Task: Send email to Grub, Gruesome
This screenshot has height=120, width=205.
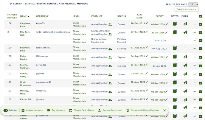Action: click(185, 82)
